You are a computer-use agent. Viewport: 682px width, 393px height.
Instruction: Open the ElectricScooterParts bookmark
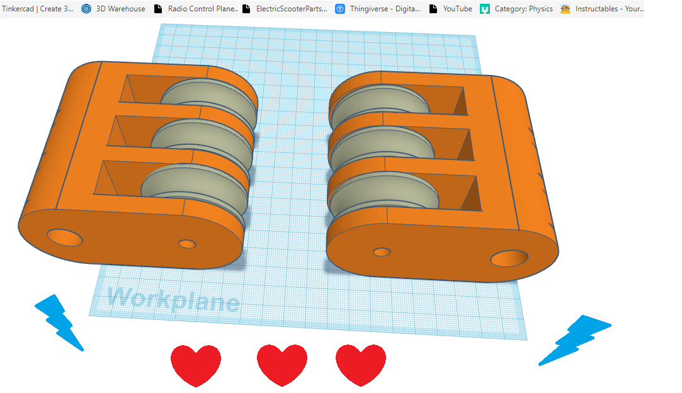pyautogui.click(x=285, y=9)
